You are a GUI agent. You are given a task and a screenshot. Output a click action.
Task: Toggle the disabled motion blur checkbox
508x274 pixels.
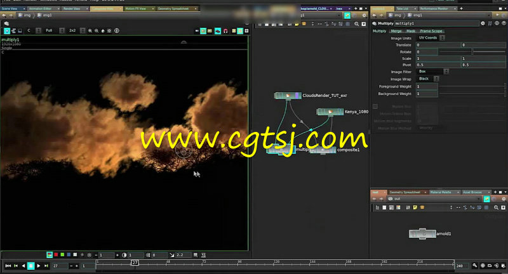[375, 106]
